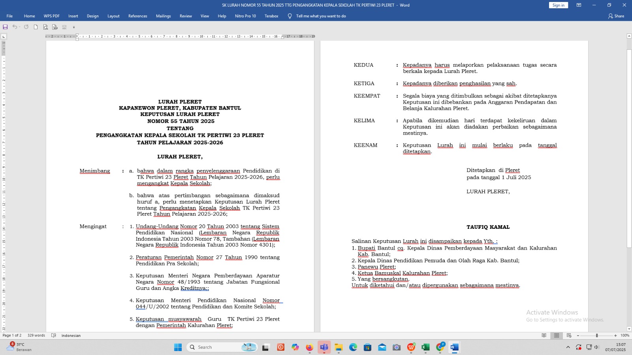
Task: Open Chrome from the taskbar
Action: pyautogui.click(x=440, y=347)
